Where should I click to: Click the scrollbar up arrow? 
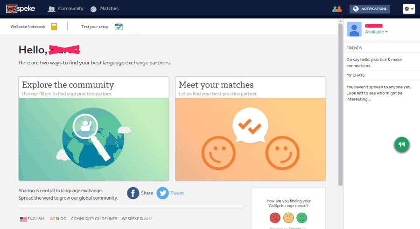pos(341,21)
